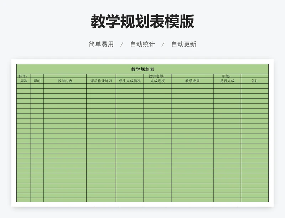The width and height of the screenshot is (285, 218).
Task: Select the 教学规划表 table title cell
Action: (142, 69)
